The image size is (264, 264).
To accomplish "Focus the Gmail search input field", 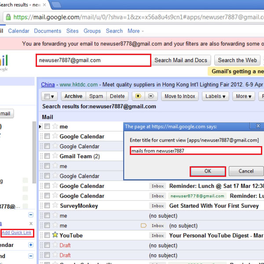I will tap(93, 60).
